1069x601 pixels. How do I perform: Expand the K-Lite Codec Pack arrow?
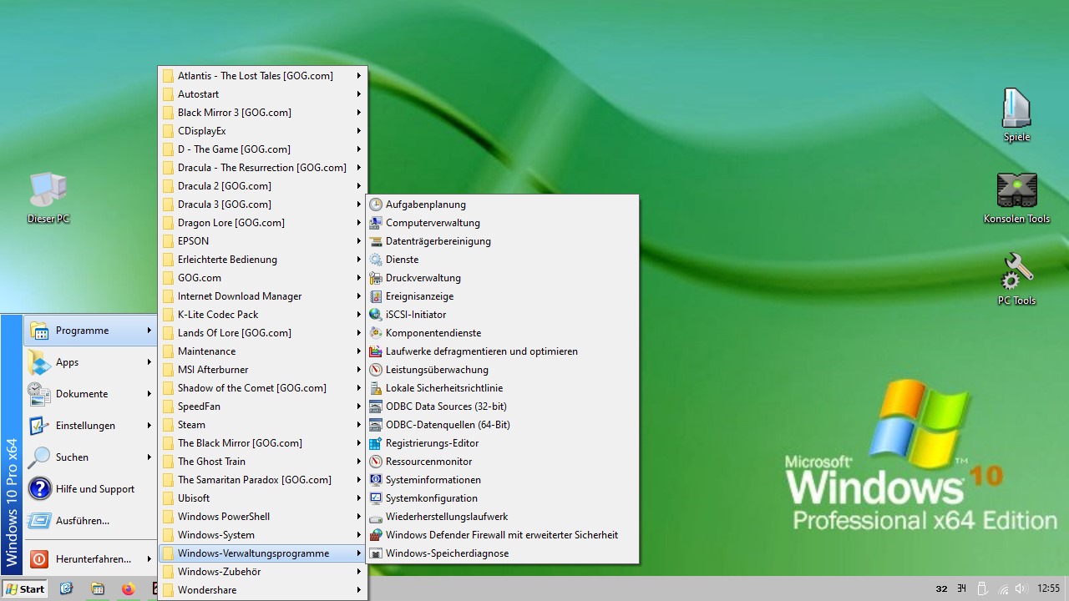(x=359, y=315)
